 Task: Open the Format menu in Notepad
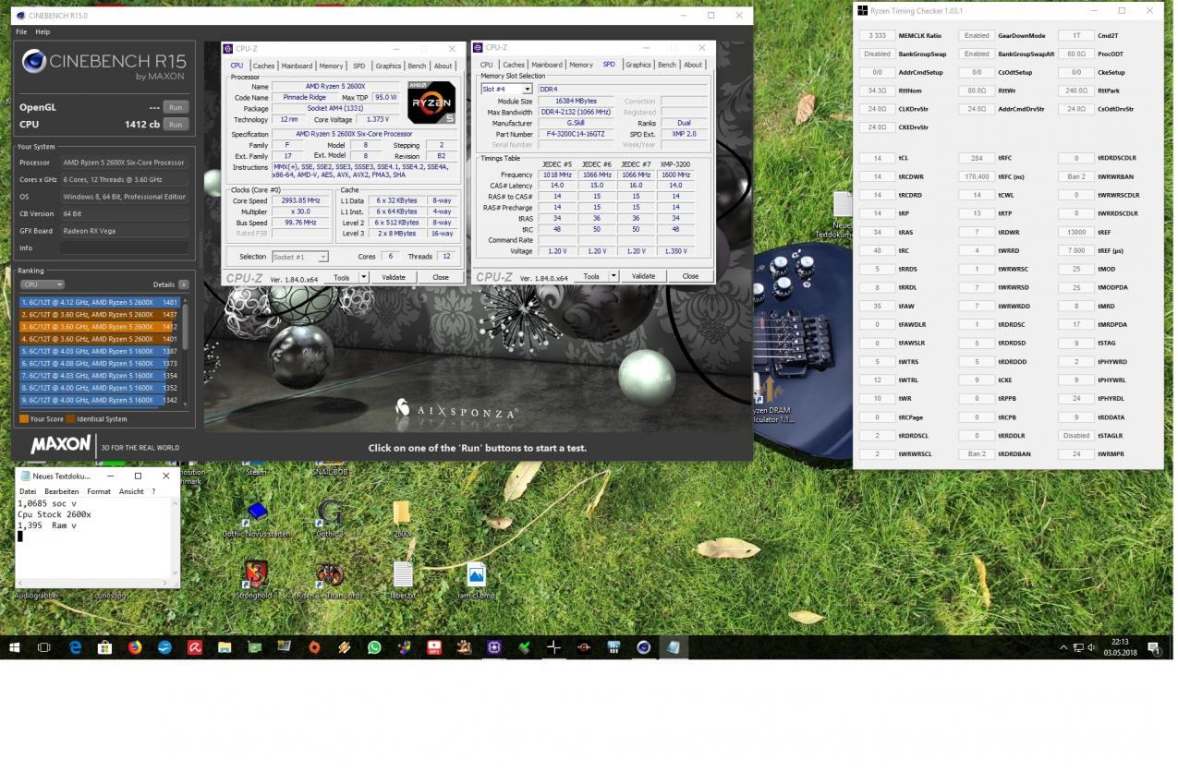click(99, 491)
